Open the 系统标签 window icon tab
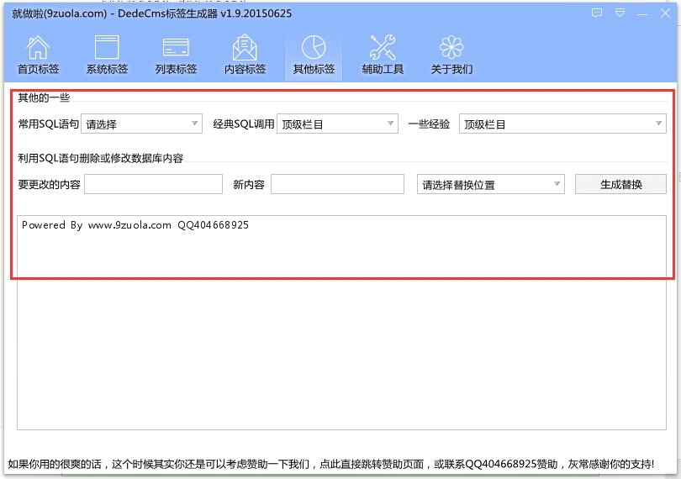This screenshot has height=479, width=681. point(107,55)
